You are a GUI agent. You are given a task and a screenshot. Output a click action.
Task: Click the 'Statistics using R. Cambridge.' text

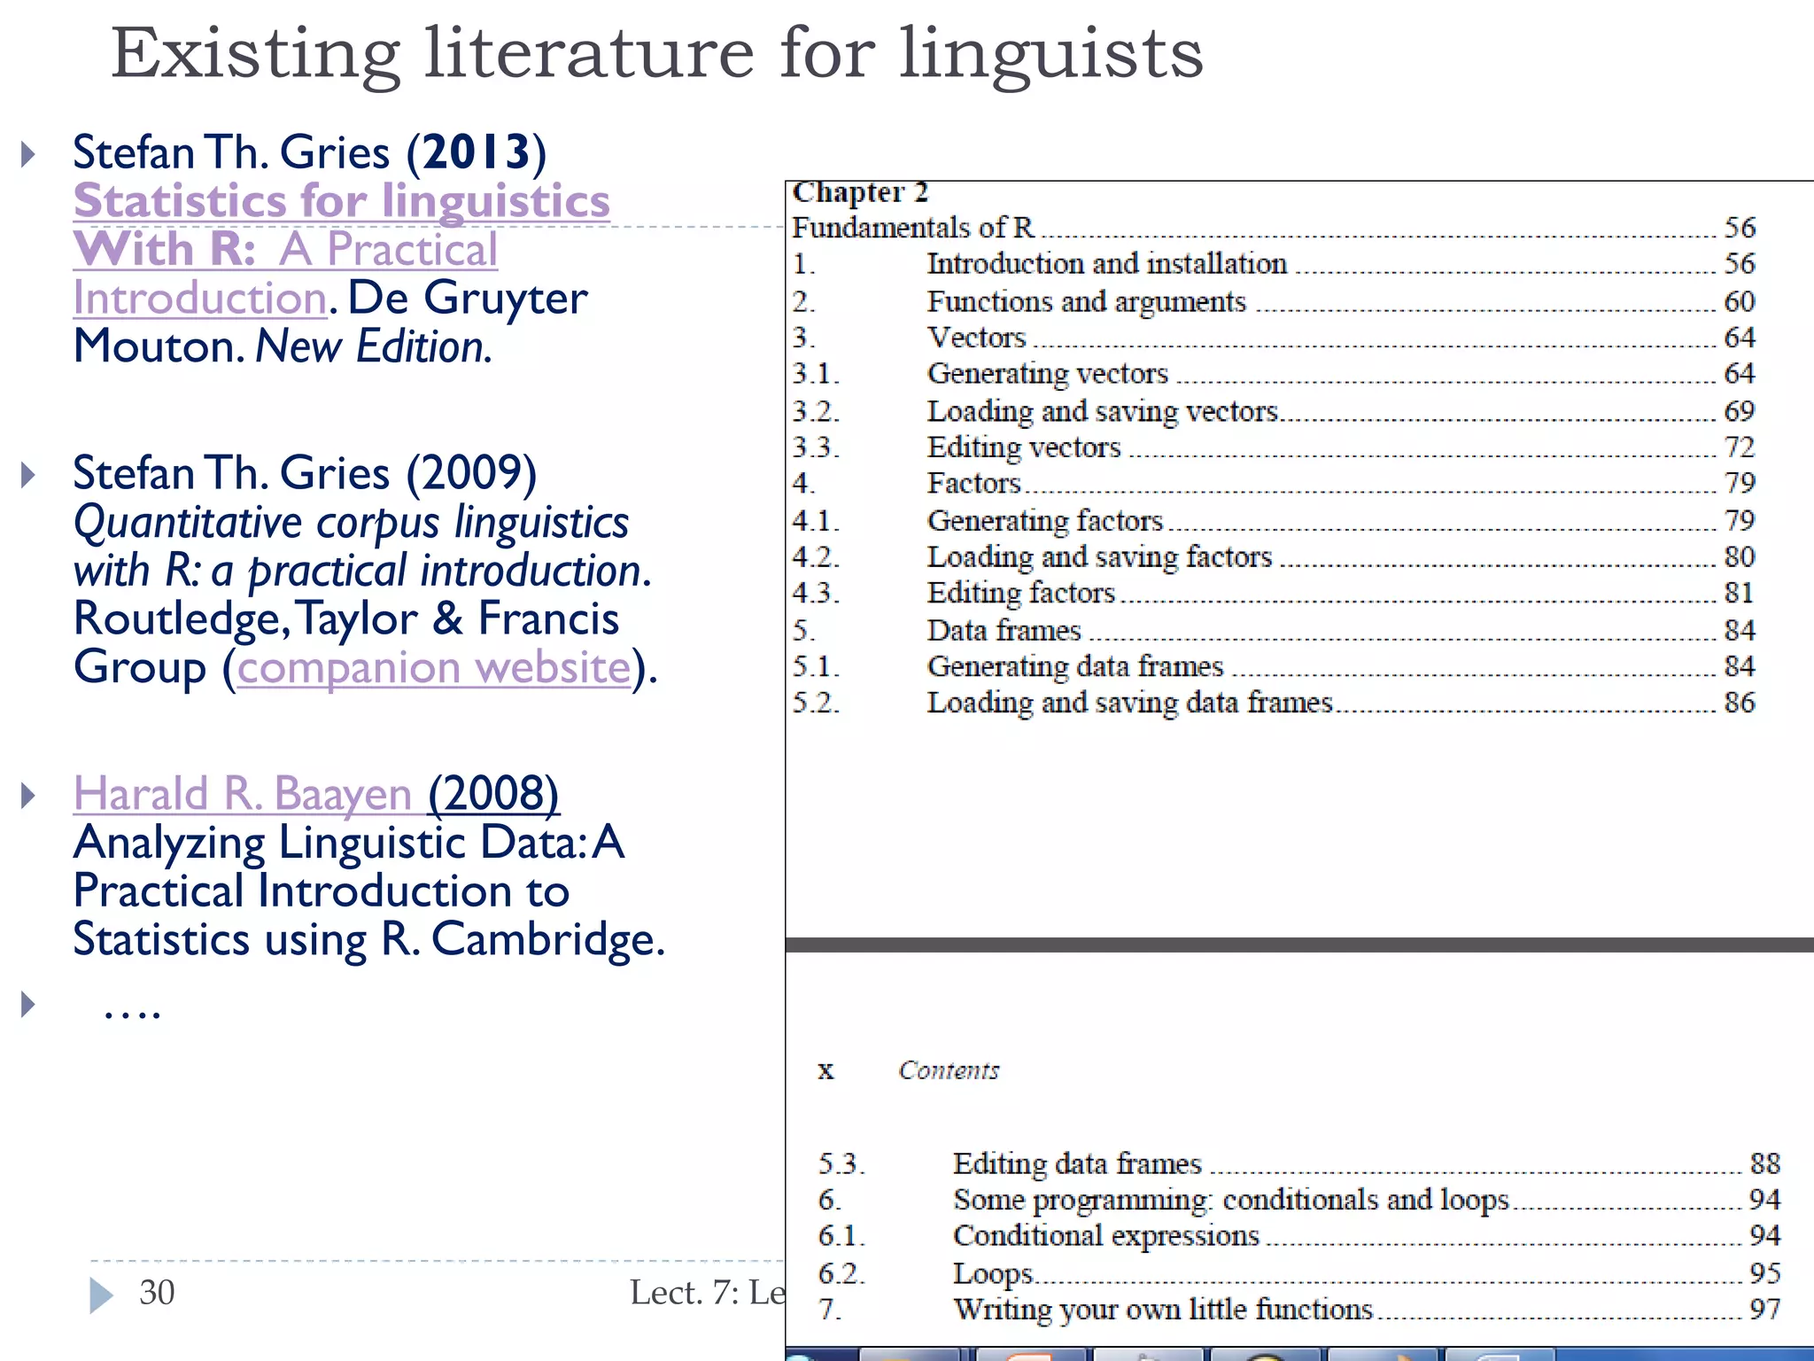click(x=368, y=939)
